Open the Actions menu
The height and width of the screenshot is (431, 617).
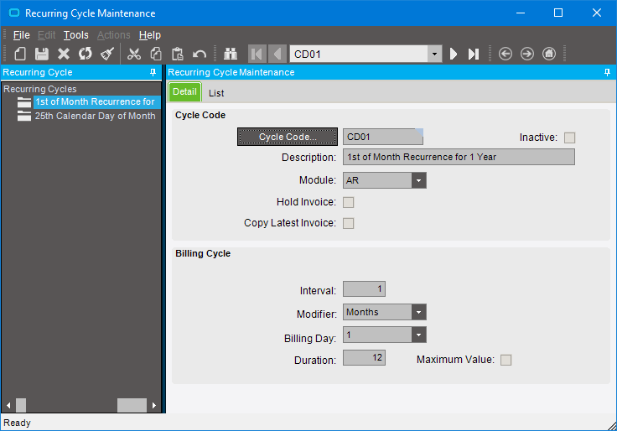[114, 35]
